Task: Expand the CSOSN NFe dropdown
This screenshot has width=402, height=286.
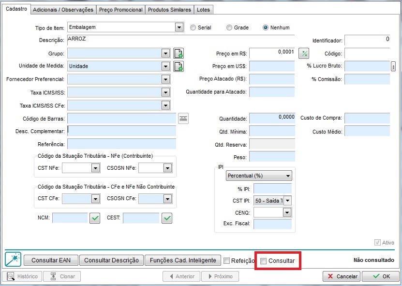Action: click(167, 168)
